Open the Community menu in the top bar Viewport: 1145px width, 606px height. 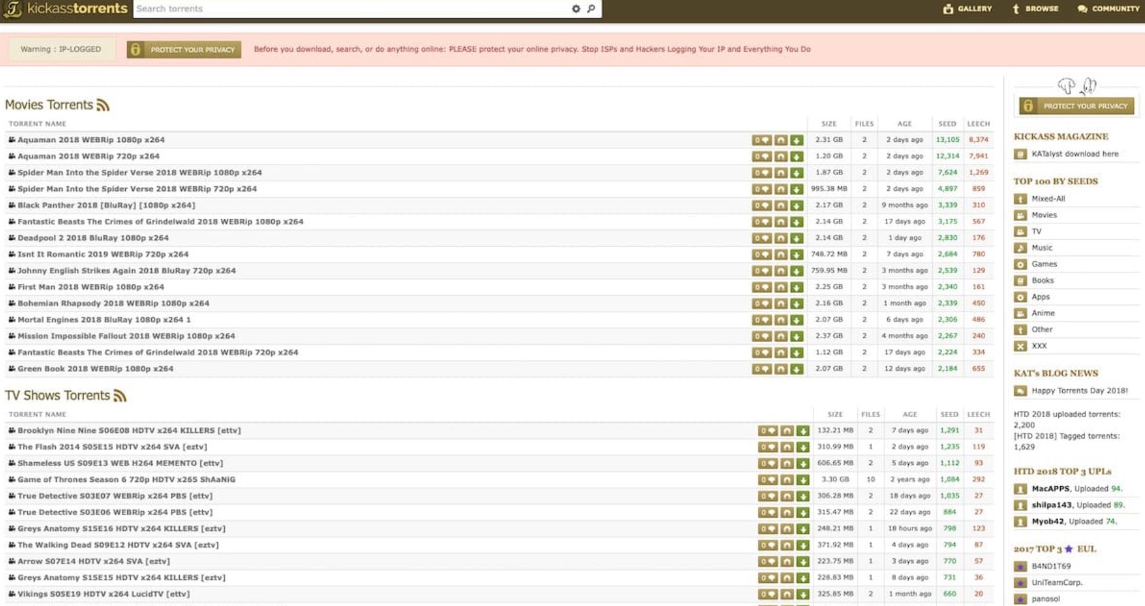click(1109, 9)
